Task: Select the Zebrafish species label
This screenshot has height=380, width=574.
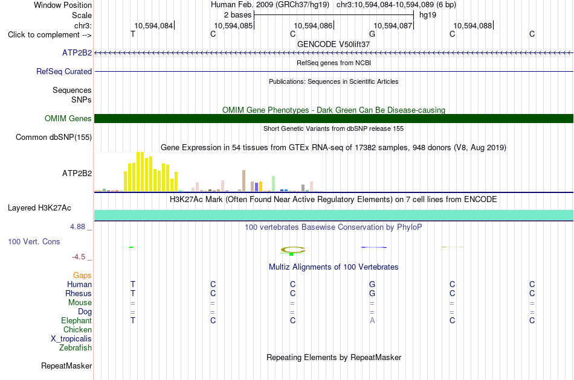Action: (x=76, y=348)
